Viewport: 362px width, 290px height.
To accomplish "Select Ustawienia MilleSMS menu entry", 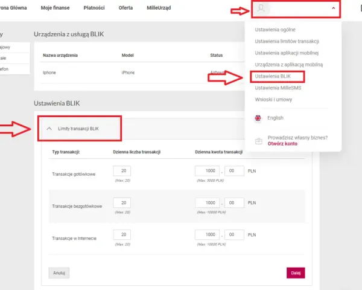I will click(x=278, y=88).
